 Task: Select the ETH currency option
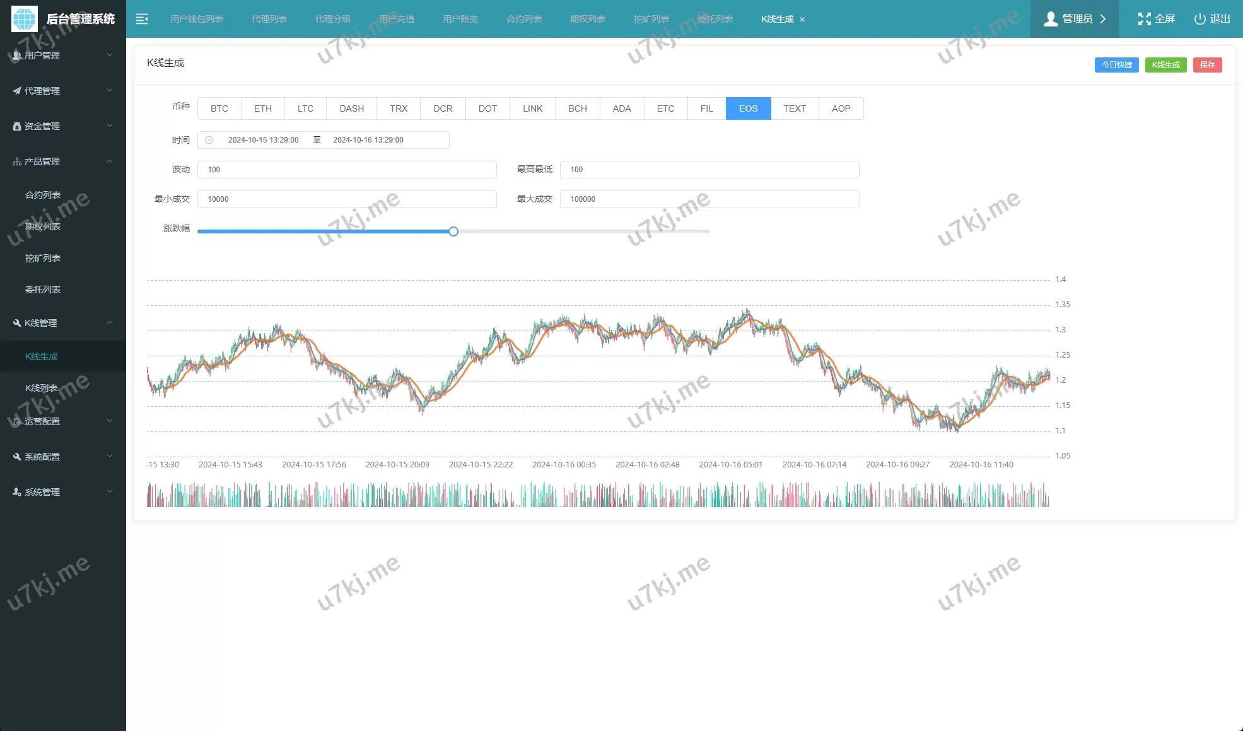(263, 108)
